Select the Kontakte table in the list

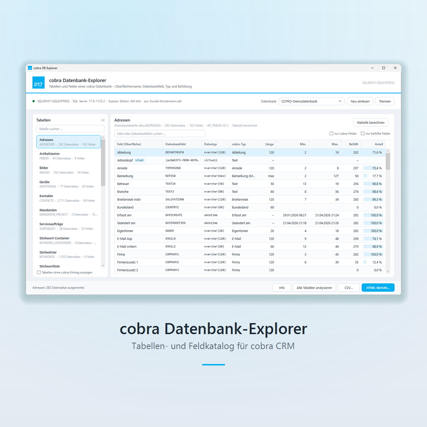69,198
